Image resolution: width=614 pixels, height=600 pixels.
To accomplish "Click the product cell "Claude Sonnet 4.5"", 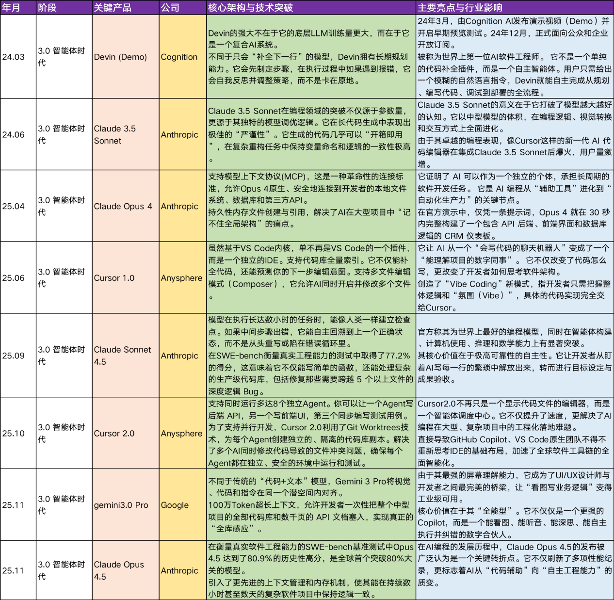I will pyautogui.click(x=126, y=356).
